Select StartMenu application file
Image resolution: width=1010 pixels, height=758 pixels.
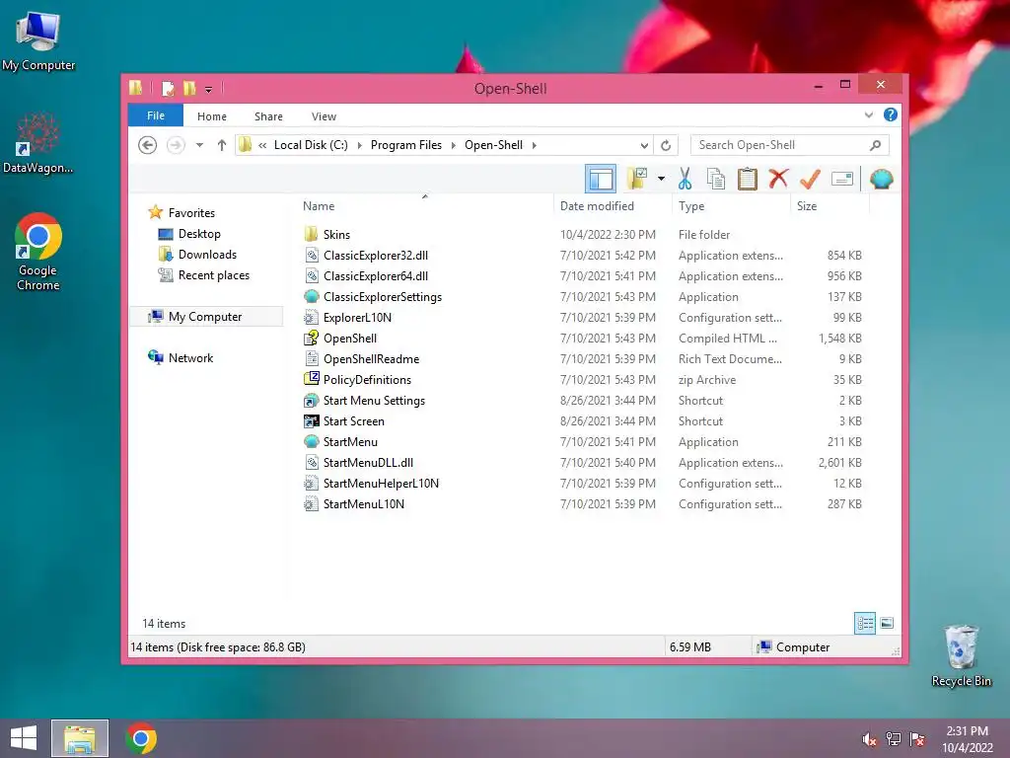click(350, 441)
